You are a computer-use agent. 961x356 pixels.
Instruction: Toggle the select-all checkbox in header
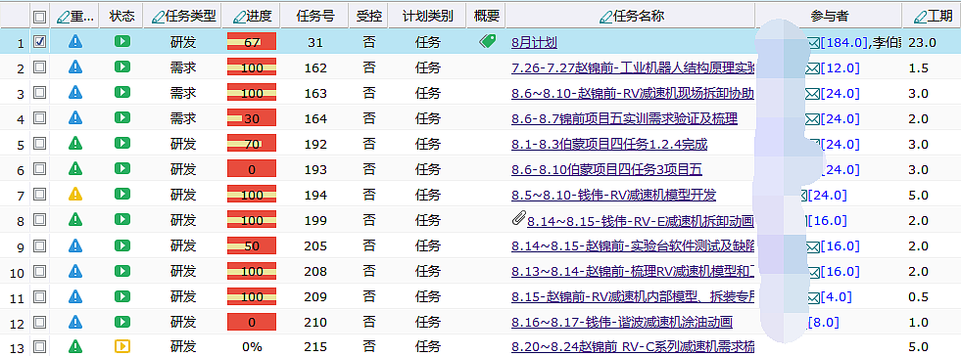[40, 17]
